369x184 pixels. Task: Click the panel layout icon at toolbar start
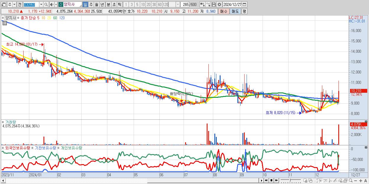[4, 4]
